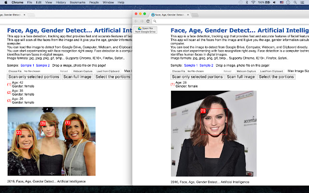The height and width of the screenshot is (193, 309).
Task: Click the page heading in right window
Action: [x=239, y=30]
